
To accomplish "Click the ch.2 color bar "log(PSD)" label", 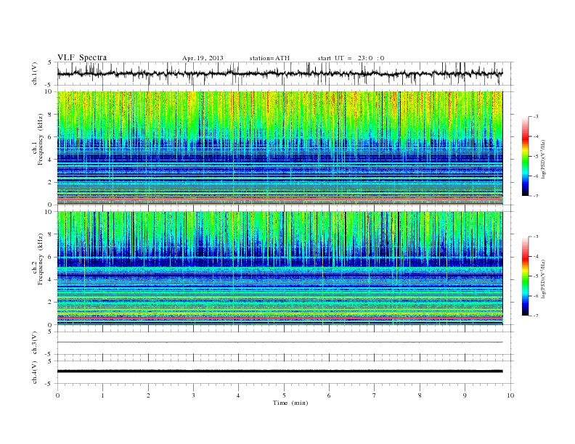I will point(544,279).
